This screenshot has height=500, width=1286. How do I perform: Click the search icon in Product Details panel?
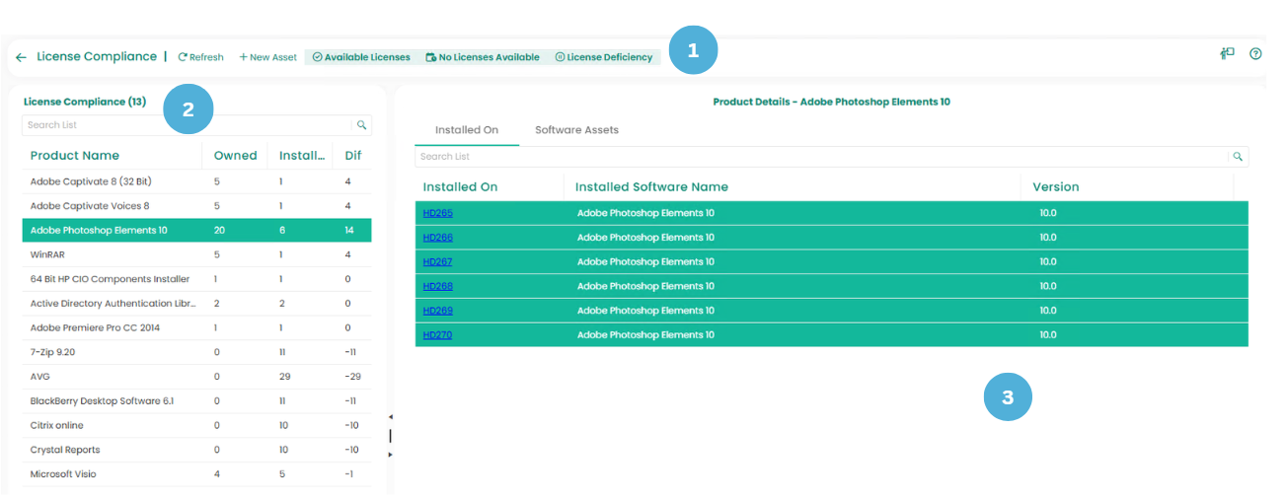1237,157
